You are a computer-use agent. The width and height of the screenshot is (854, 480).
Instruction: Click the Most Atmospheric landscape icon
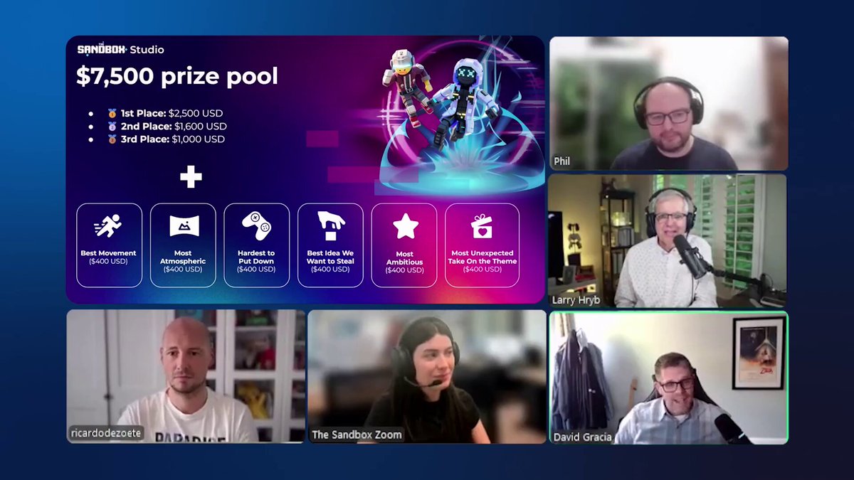tap(184, 226)
